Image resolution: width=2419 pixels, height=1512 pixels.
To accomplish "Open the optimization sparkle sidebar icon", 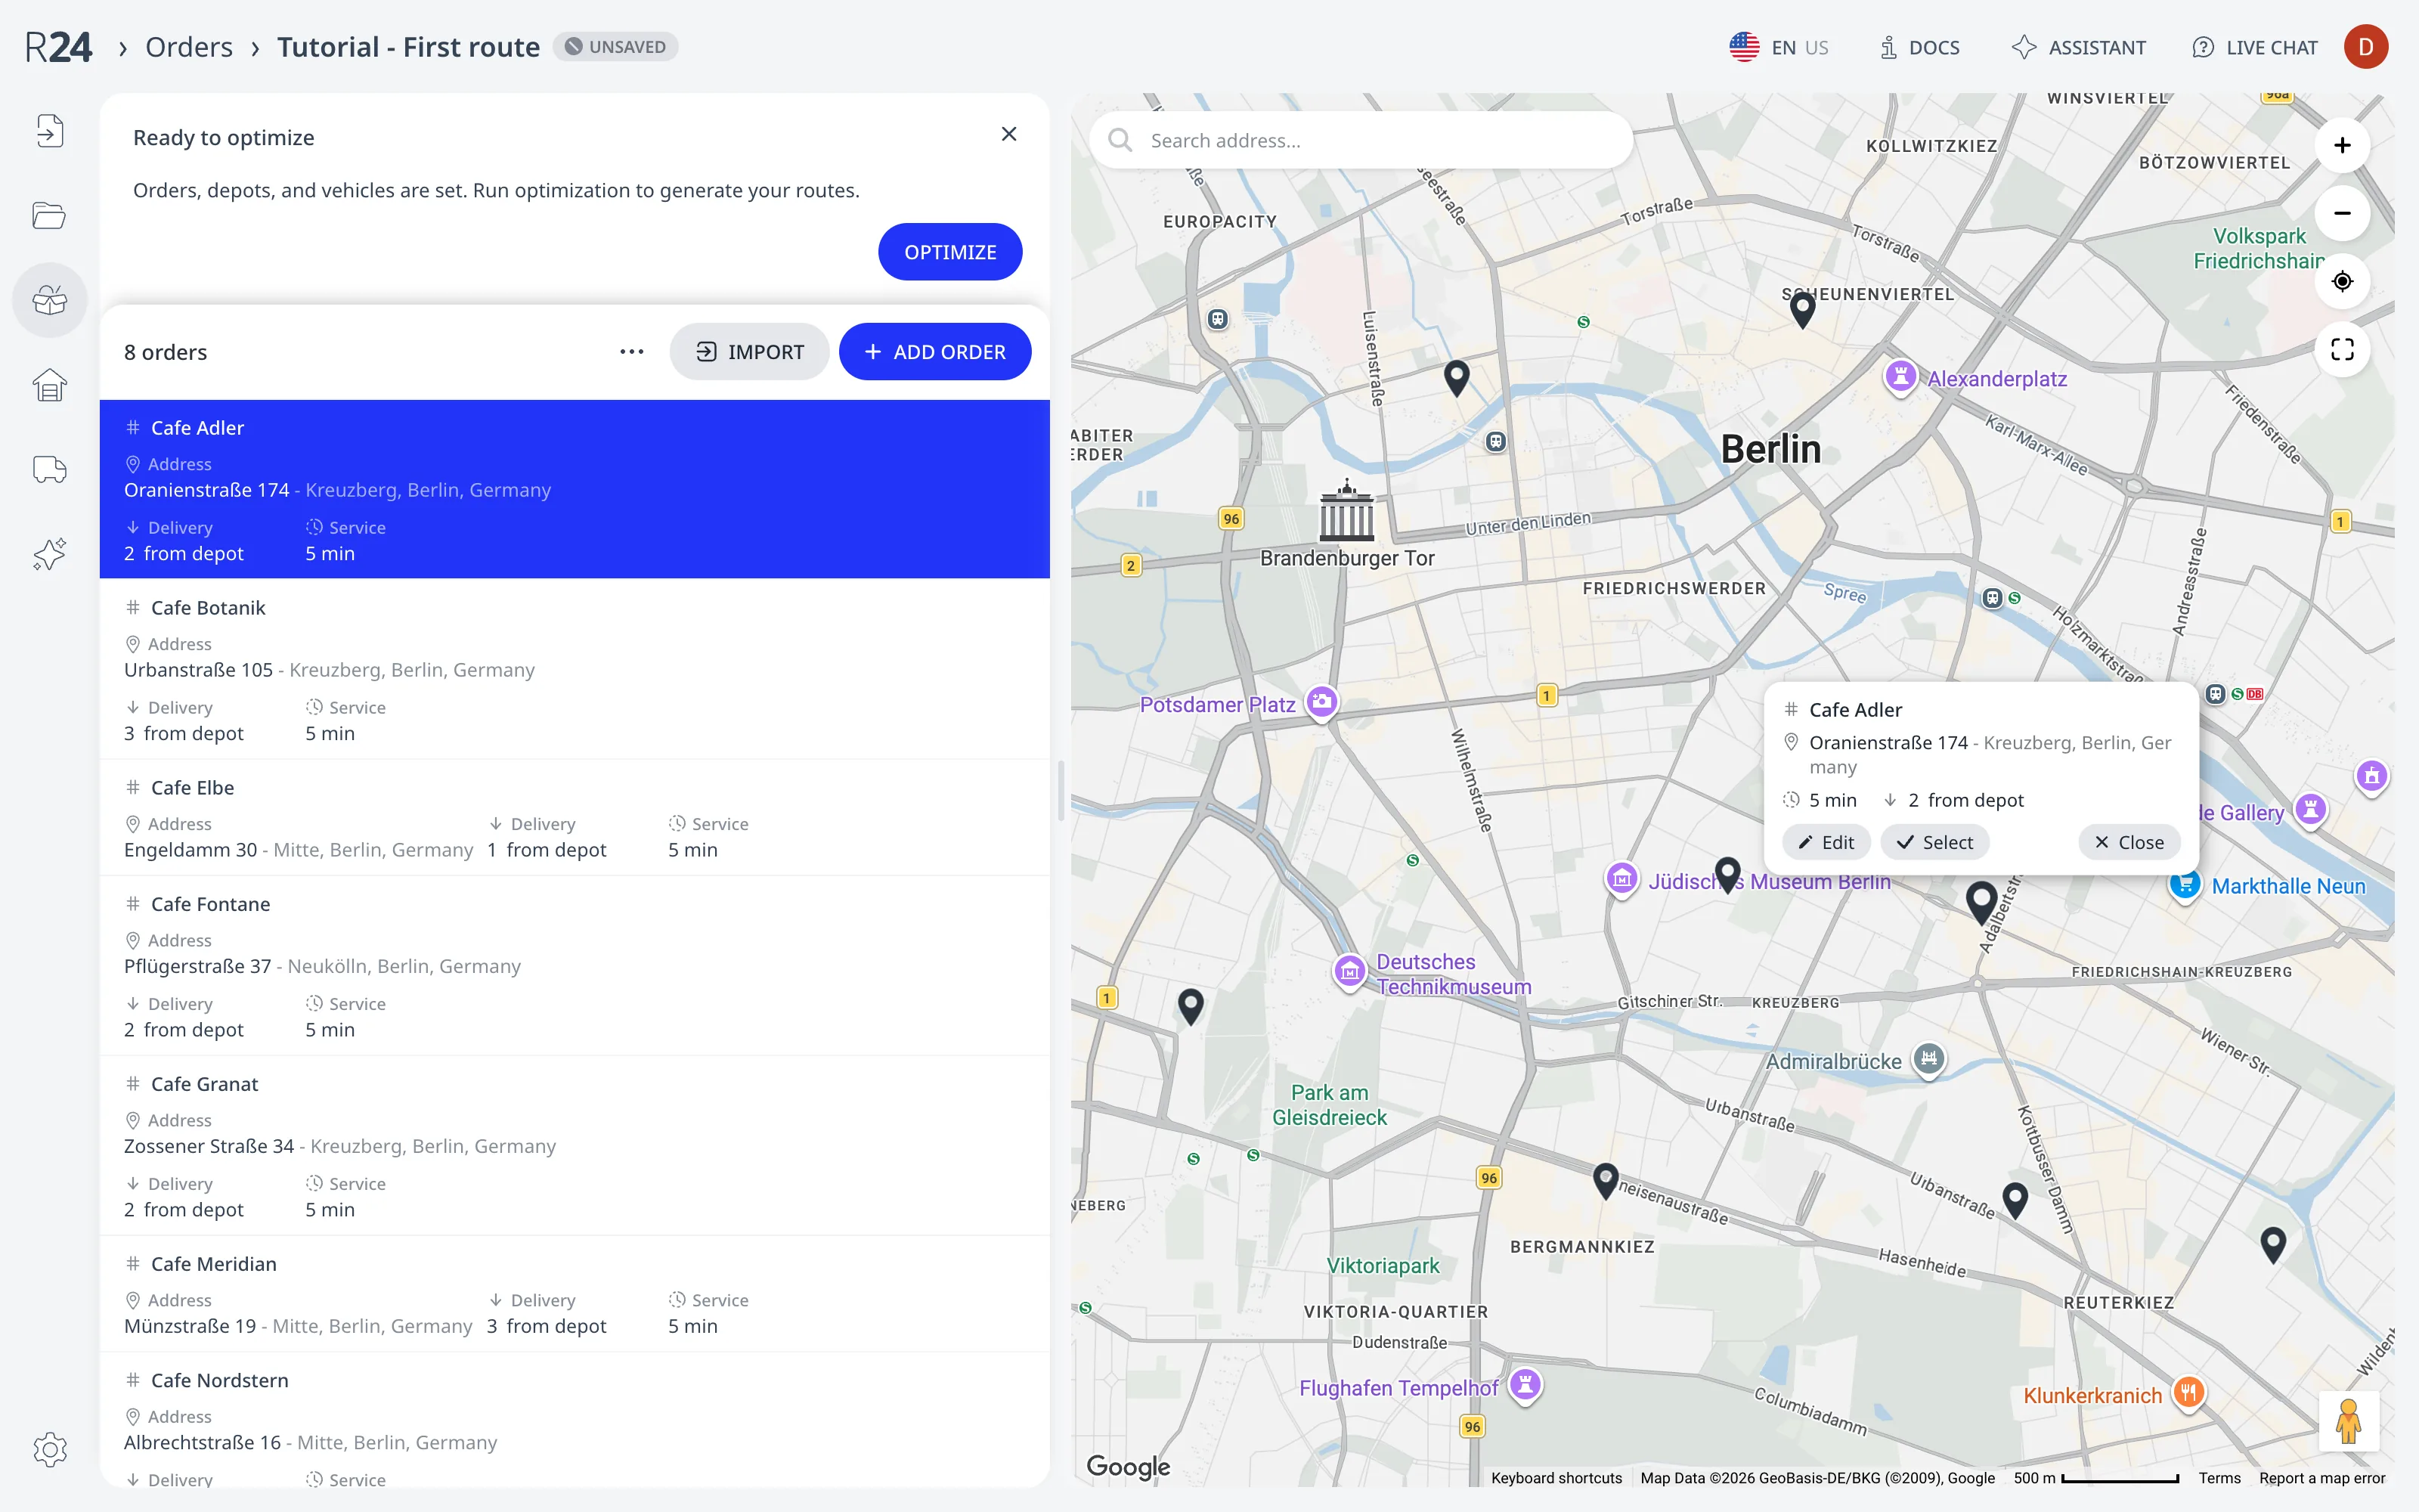I will pyautogui.click(x=49, y=554).
